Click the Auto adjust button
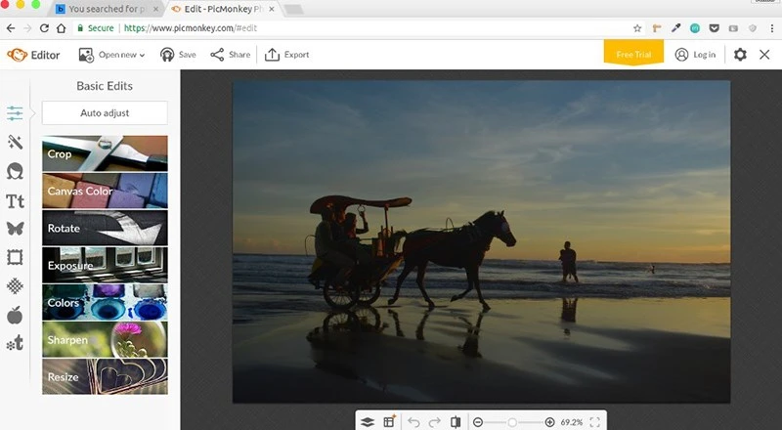Viewport: 782px width, 430px height. tap(105, 113)
